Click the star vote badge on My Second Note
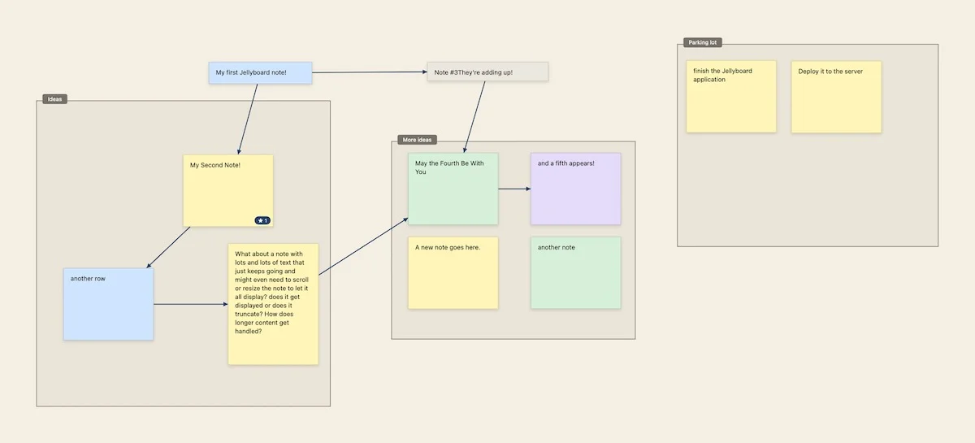Screen dimensions: 975x443 262,220
